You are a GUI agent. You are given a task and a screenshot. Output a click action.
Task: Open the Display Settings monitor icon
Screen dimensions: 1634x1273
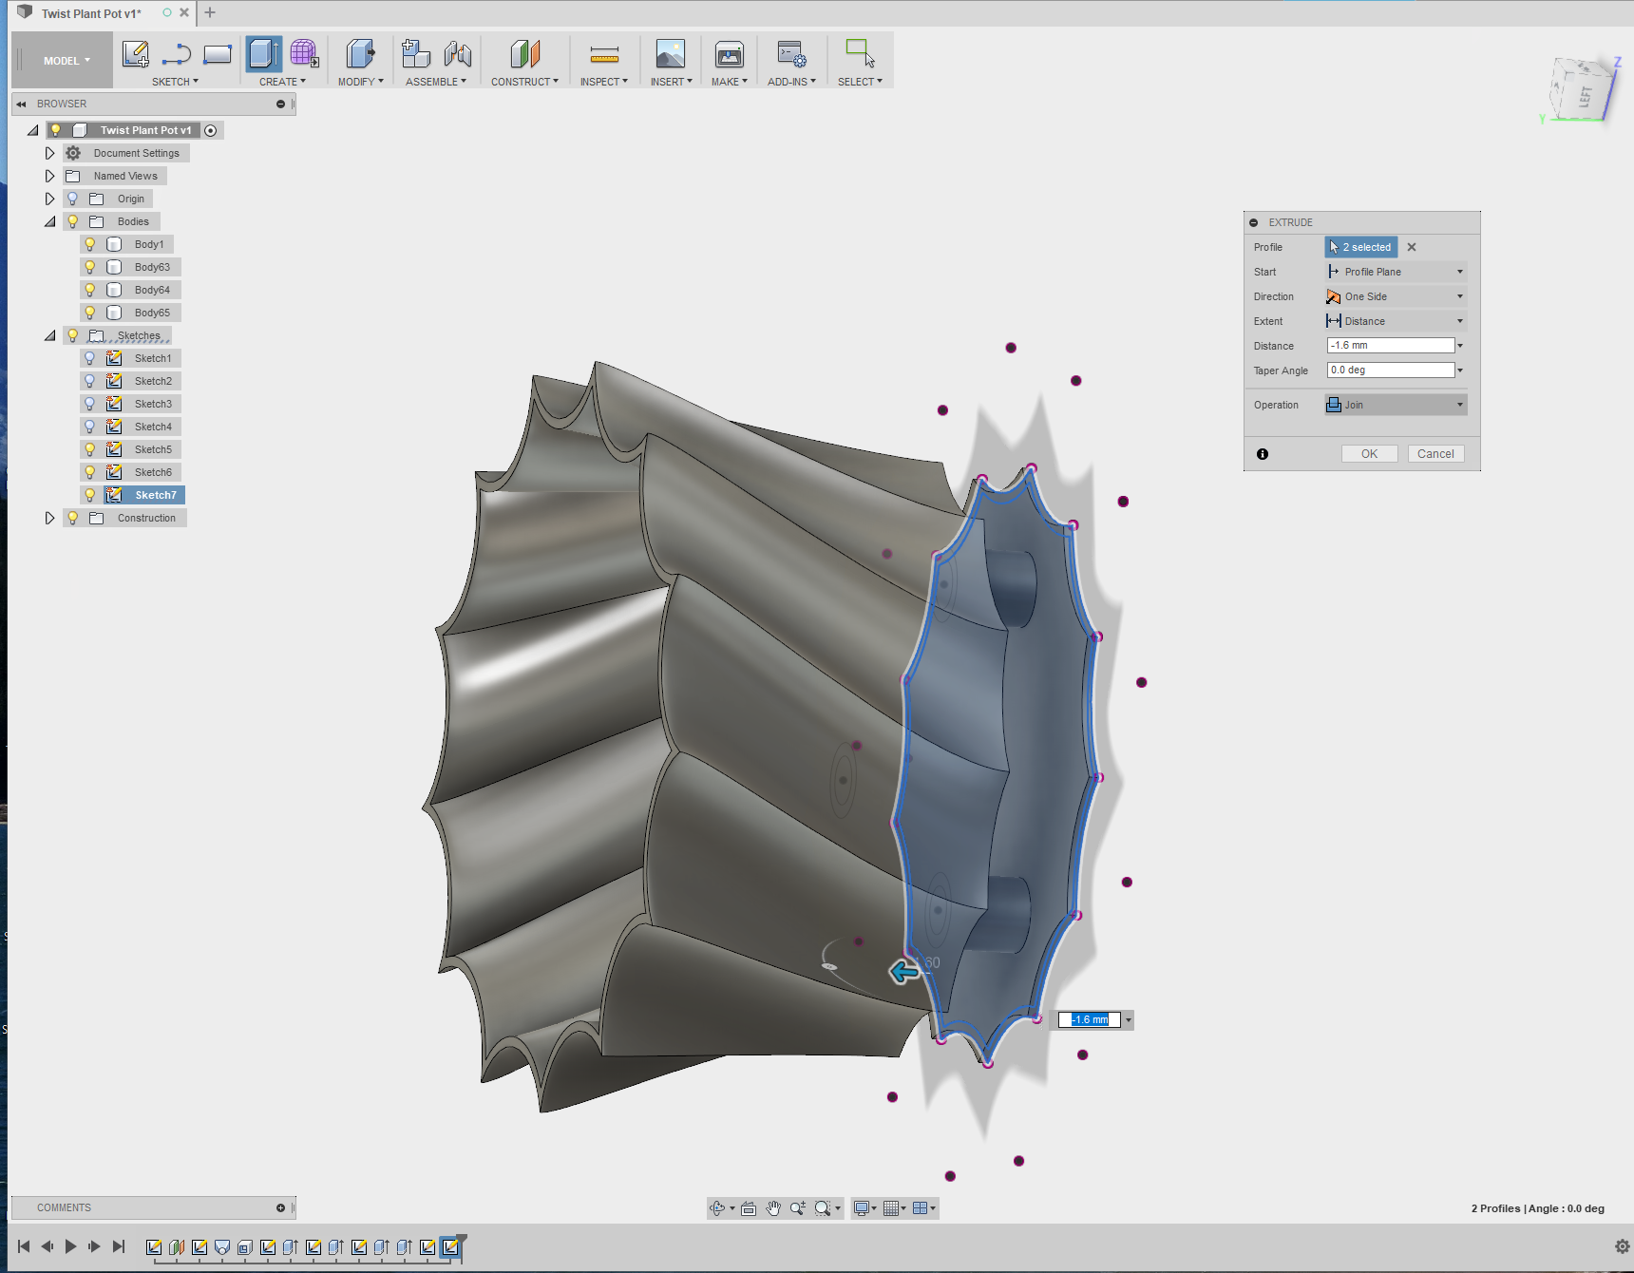[x=861, y=1208]
